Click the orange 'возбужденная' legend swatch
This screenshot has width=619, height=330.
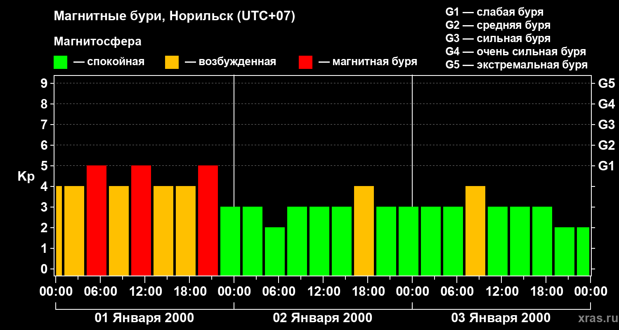(172, 62)
